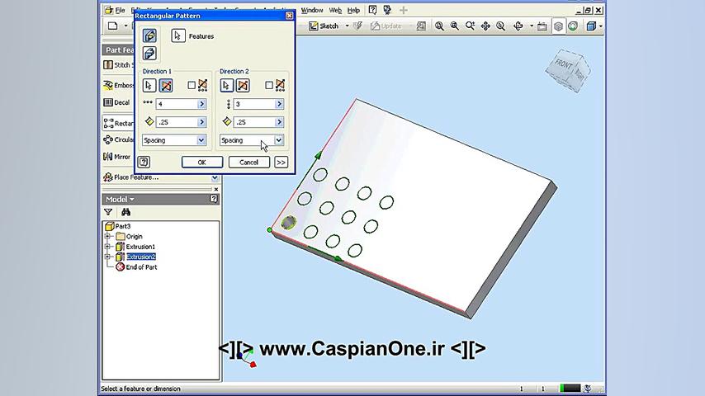Screen dimensions: 705x396
Task: Close the Rectangular Pattern dialog
Action: tap(289, 16)
